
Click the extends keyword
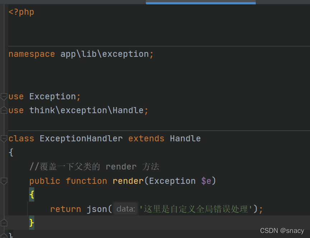pyautogui.click(x=146, y=139)
